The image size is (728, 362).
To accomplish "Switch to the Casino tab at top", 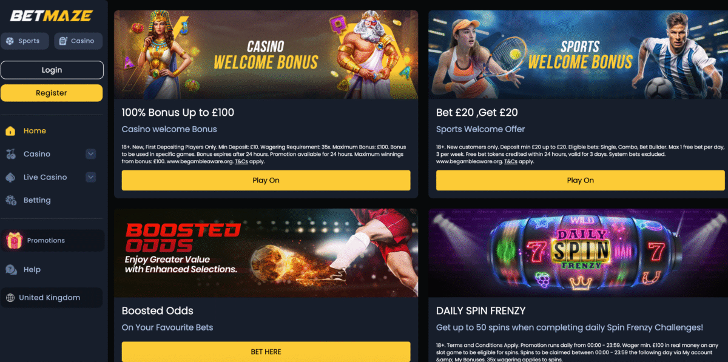I will pos(78,41).
